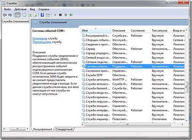Screen dimensions: 192x140
Task: Select the Служба SSTP row
Action: (x=133, y=75)
